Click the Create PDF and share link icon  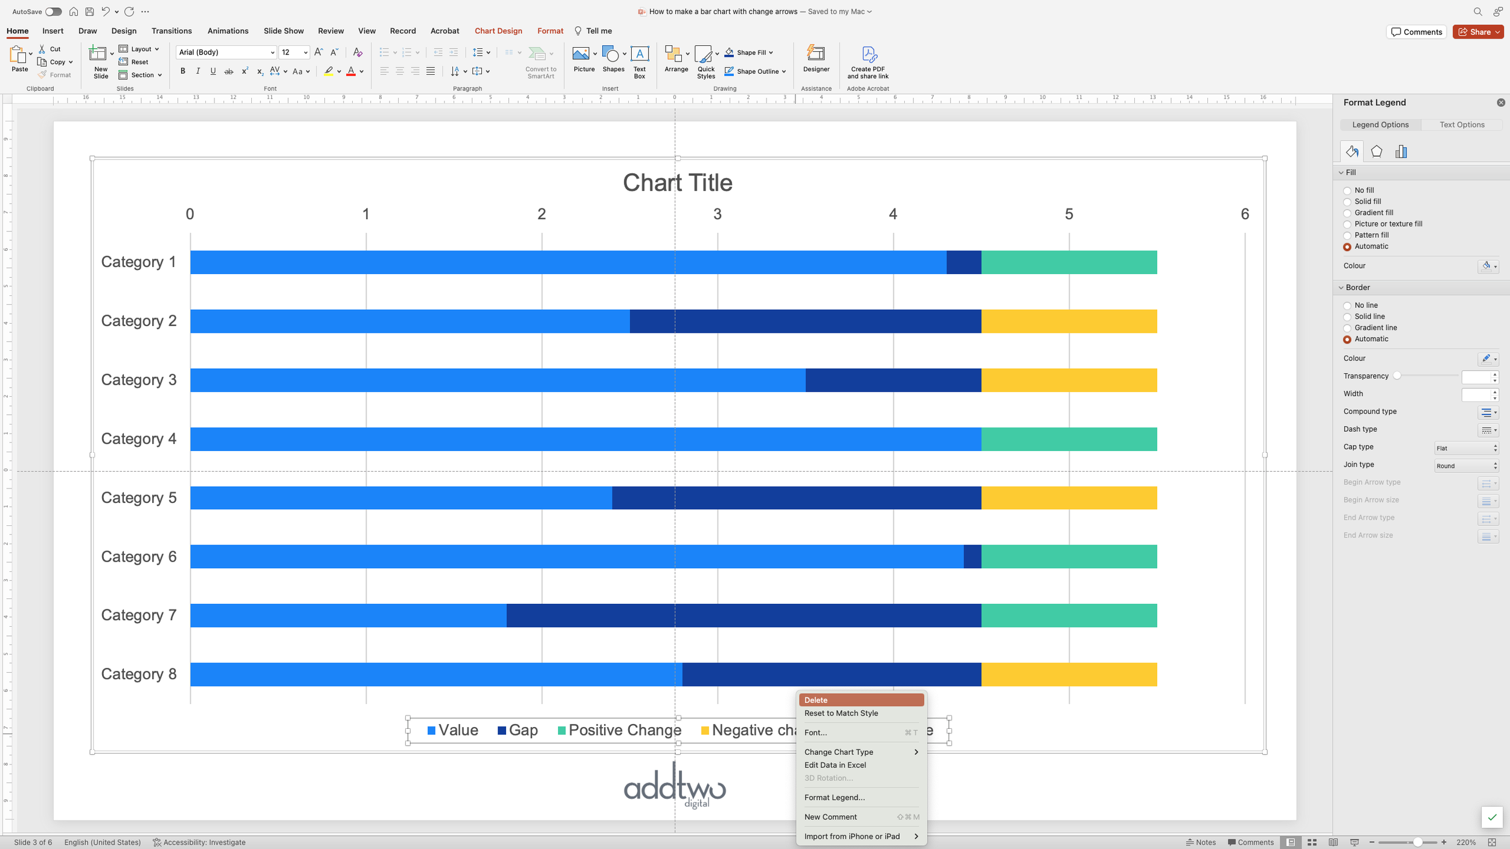pyautogui.click(x=868, y=54)
